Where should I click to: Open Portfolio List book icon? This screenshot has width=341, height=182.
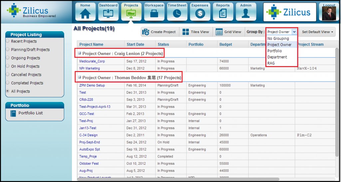point(13,113)
